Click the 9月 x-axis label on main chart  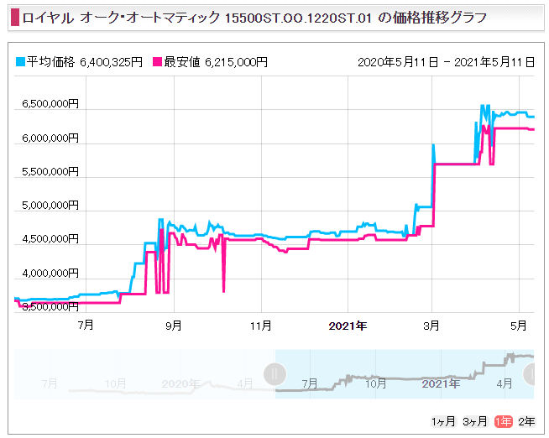pos(174,326)
